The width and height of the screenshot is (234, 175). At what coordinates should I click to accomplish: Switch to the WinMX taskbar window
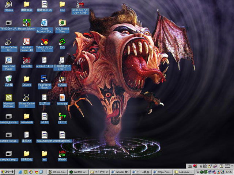tap(79, 171)
